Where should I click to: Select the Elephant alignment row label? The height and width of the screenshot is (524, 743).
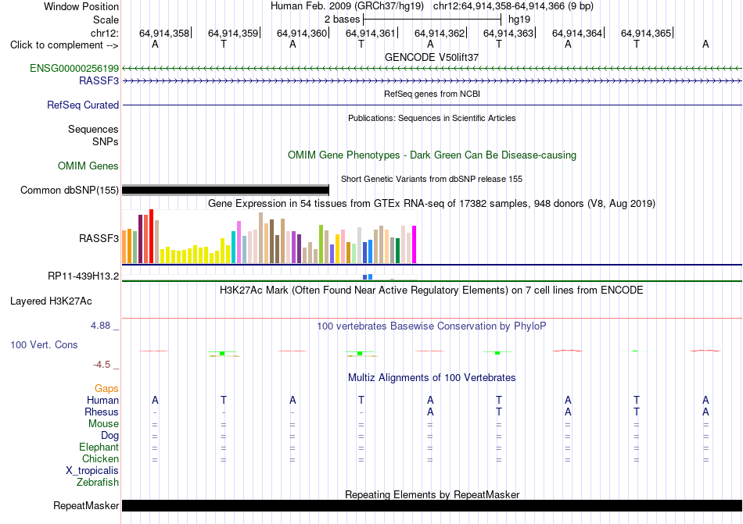click(x=99, y=447)
